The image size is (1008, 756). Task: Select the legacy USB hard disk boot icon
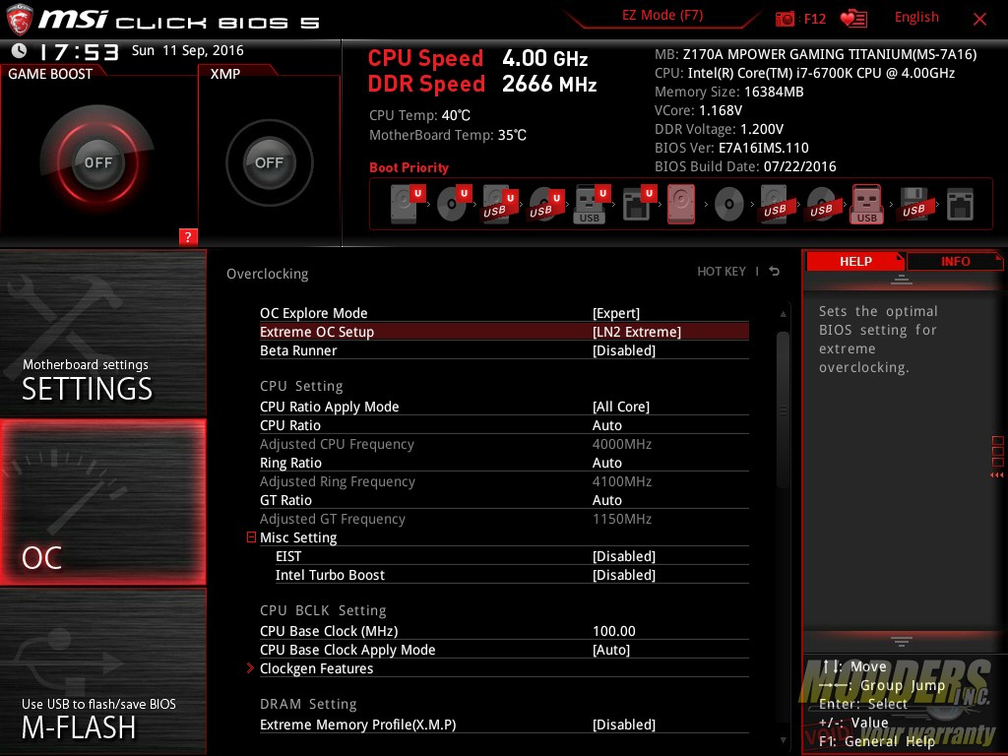(775, 205)
